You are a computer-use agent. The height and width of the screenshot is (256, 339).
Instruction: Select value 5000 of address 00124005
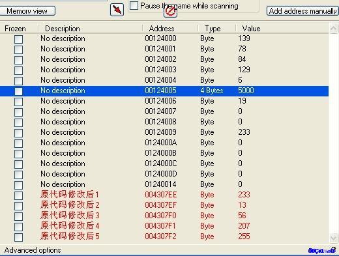(x=246, y=91)
